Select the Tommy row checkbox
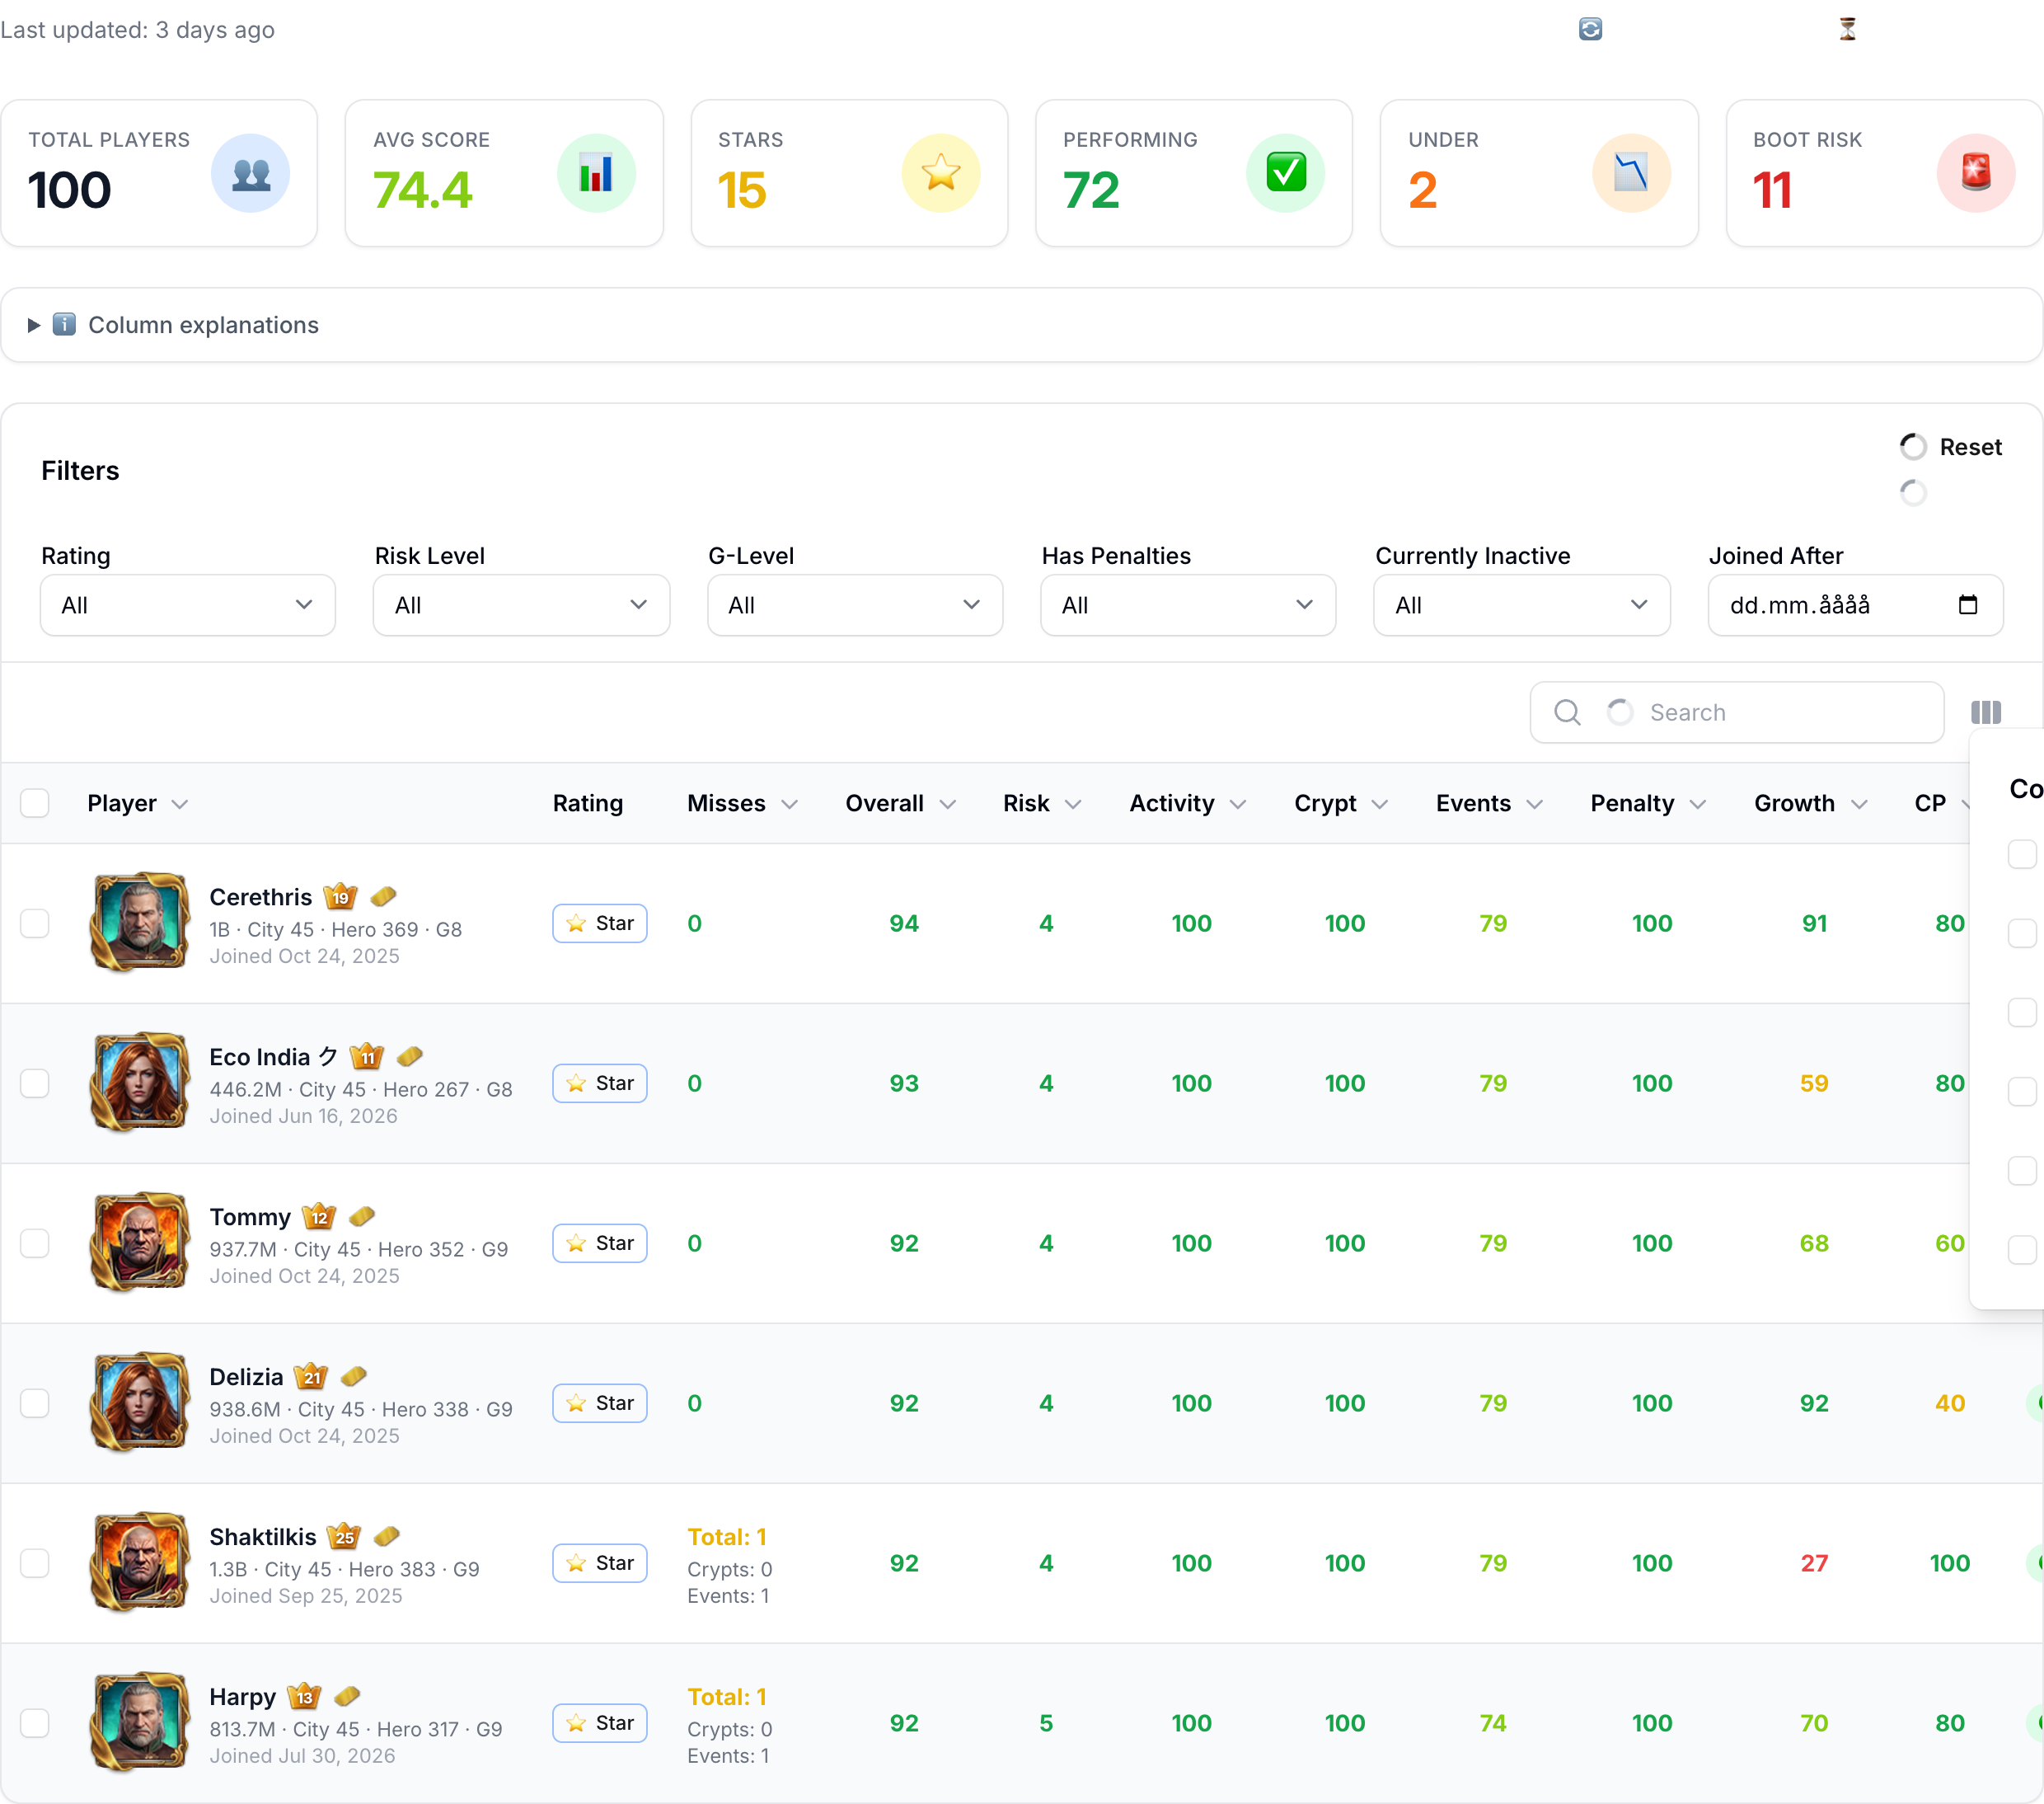This screenshot has height=1804, width=2044. (35, 1243)
